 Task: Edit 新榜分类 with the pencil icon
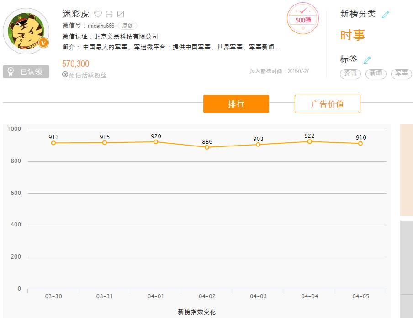click(x=385, y=15)
